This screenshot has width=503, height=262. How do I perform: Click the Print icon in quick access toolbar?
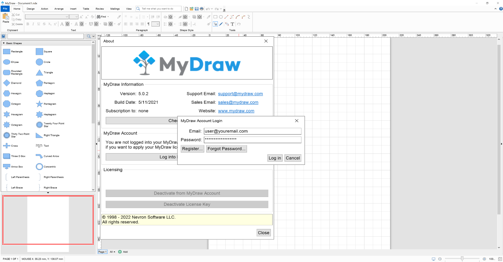[x=202, y=9]
